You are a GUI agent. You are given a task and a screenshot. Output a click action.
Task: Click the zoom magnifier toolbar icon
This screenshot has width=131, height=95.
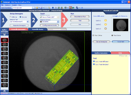pyautogui.click(x=49, y=8)
